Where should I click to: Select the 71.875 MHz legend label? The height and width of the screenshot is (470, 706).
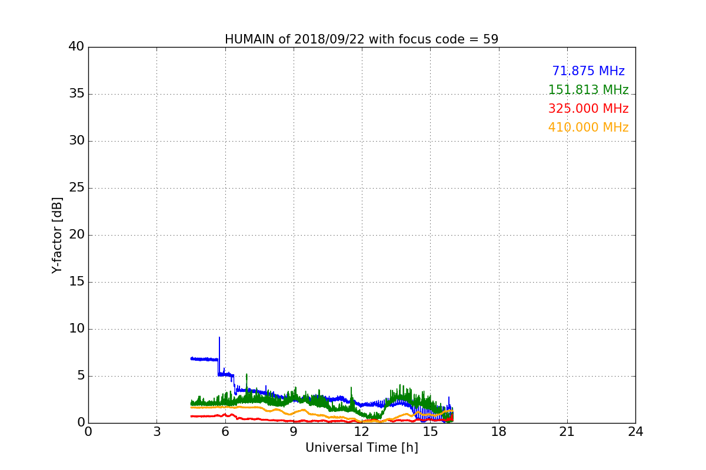point(588,71)
